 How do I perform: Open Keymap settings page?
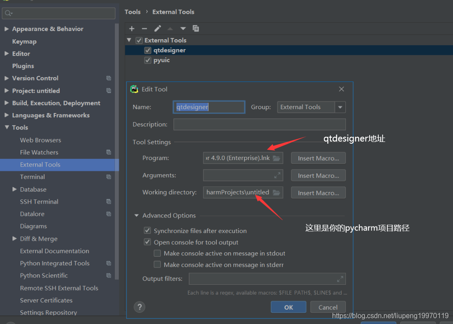tap(24, 41)
